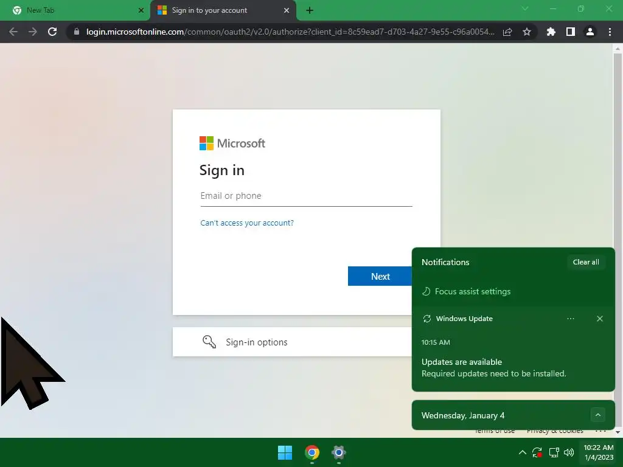Bookmark this page with the star icon
This screenshot has height=467, width=623.
click(527, 32)
